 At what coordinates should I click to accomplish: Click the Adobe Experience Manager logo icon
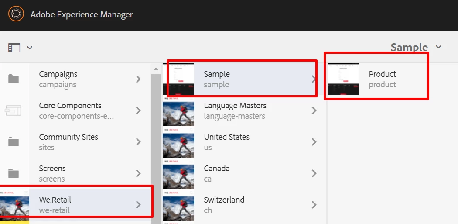click(x=16, y=14)
